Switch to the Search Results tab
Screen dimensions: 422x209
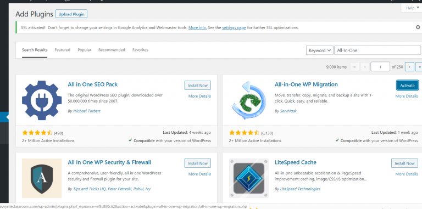(x=35, y=50)
